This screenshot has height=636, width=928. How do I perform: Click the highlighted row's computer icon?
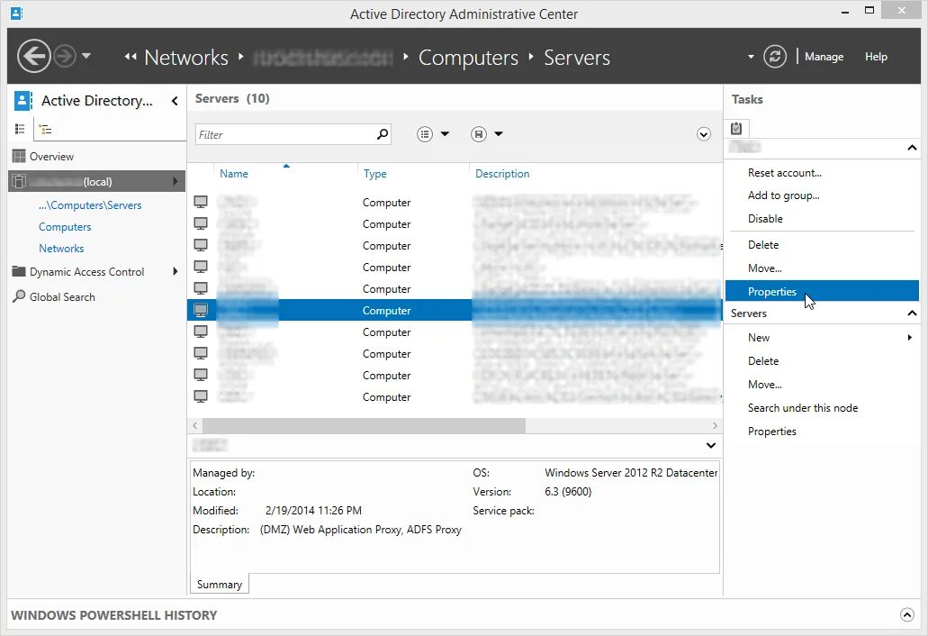(202, 310)
